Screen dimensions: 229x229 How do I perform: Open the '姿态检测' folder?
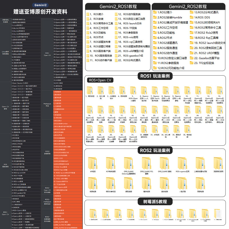point(165,184)
